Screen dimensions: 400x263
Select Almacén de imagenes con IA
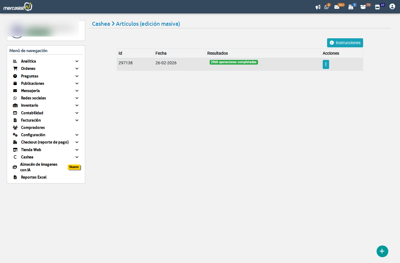click(39, 167)
